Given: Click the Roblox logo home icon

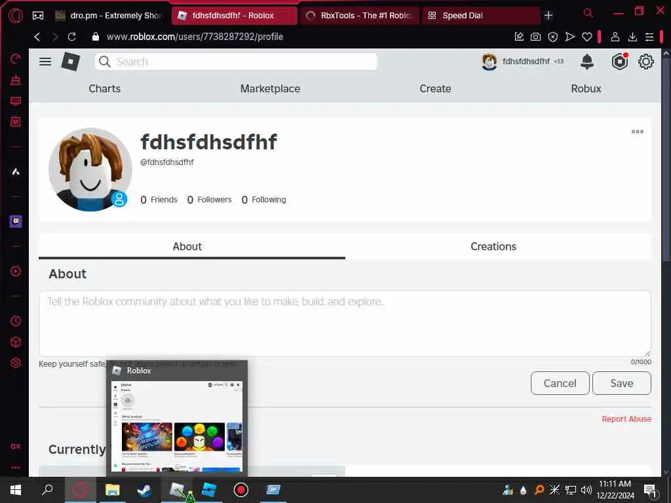Looking at the screenshot, I should pyautogui.click(x=71, y=62).
